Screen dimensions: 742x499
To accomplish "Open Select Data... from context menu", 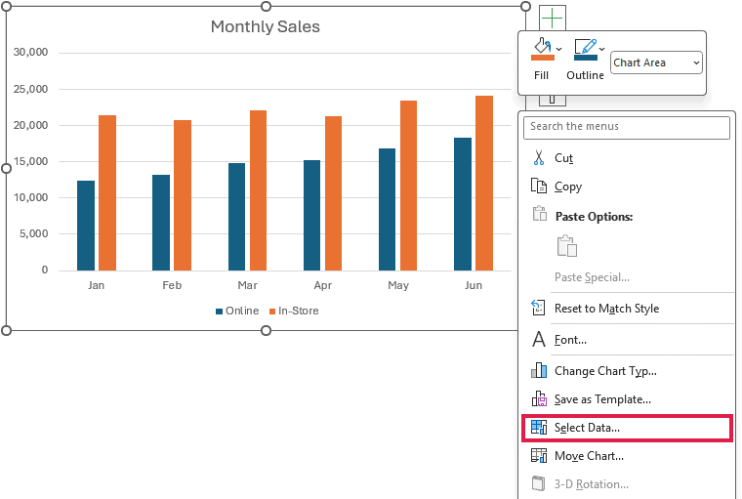I will tap(627, 428).
